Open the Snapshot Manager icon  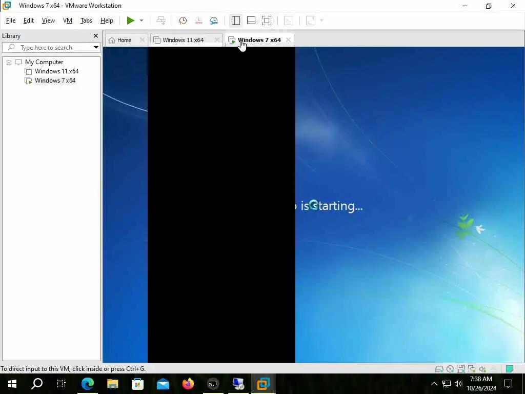(x=214, y=21)
